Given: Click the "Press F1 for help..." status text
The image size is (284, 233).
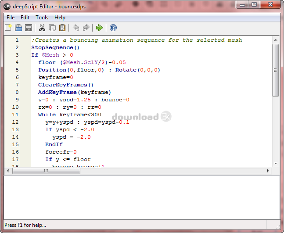Looking at the screenshot, I should point(25,225).
